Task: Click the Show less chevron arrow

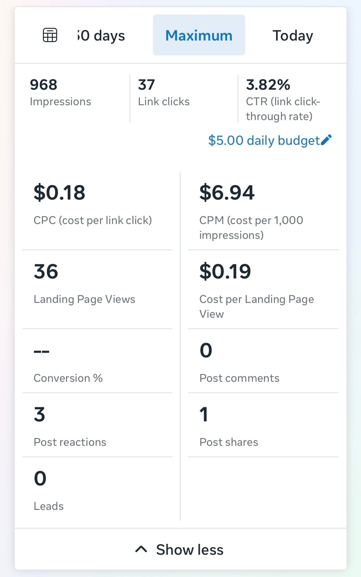Action: tap(141, 549)
